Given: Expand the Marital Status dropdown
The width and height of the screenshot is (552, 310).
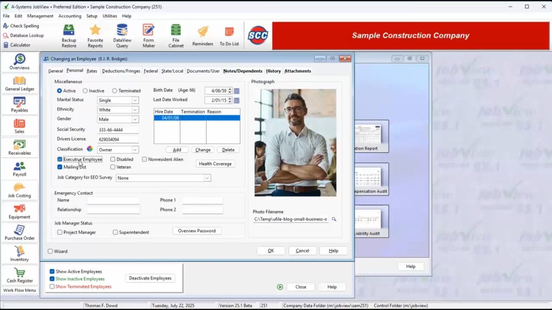Looking at the screenshot, I should pos(135,100).
